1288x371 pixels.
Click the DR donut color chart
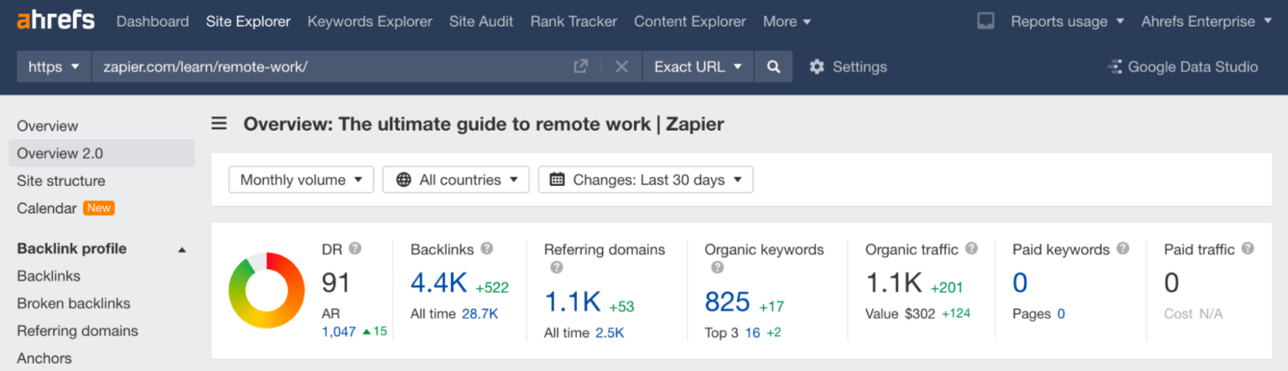click(x=267, y=290)
